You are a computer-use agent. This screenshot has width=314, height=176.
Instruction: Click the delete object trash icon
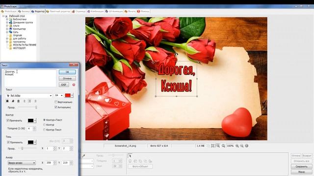(x=130, y=161)
